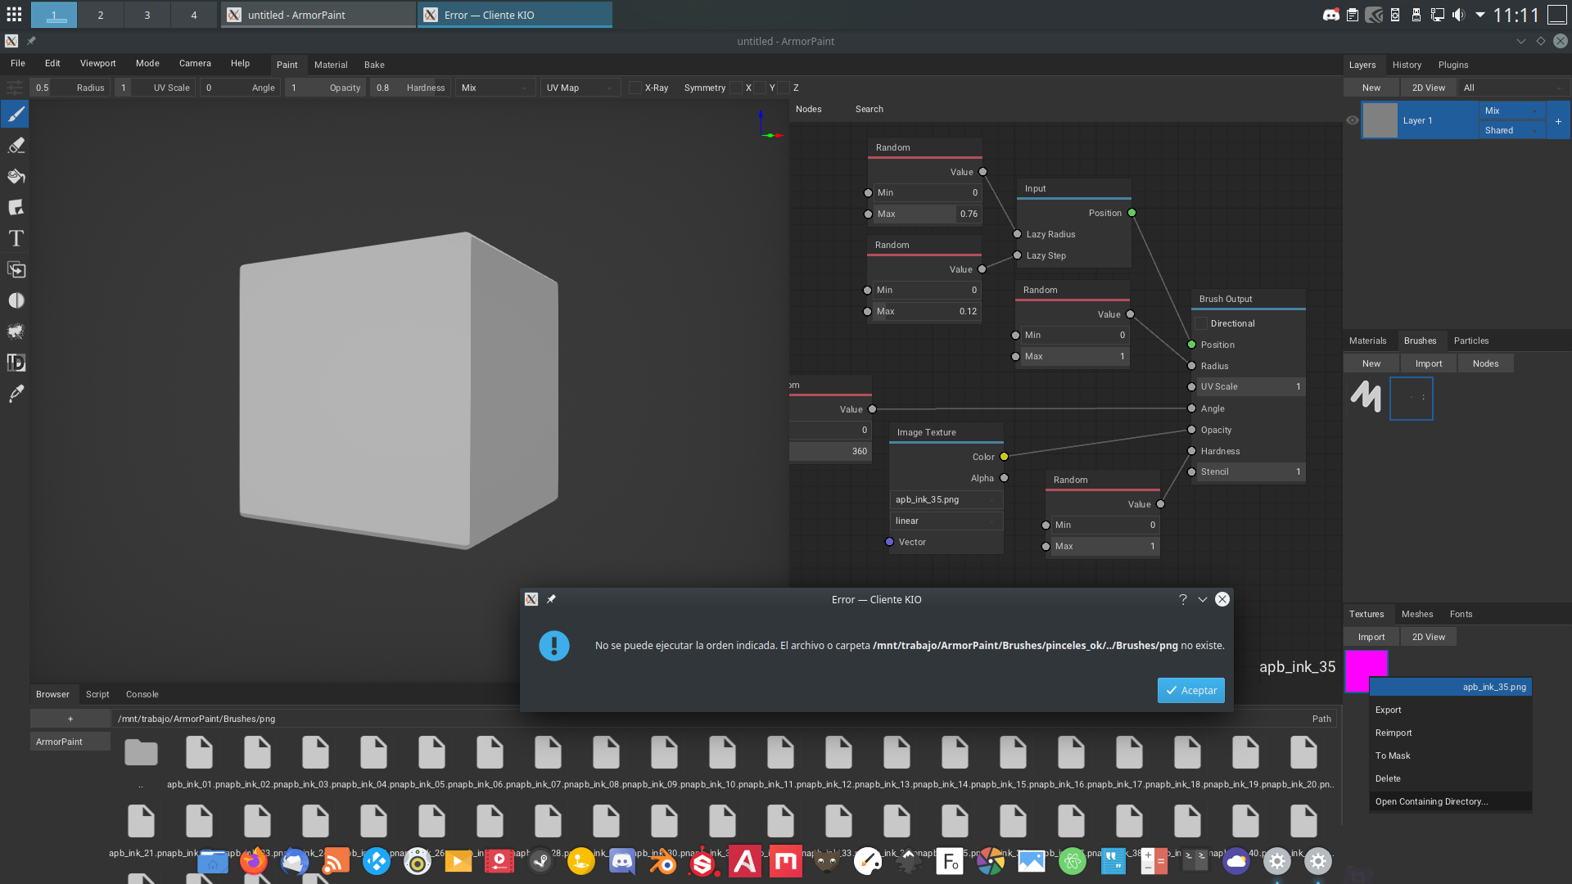Open the ArmorPaint red A dock icon
Image resolution: width=1572 pixels, height=884 pixels.
pyautogui.click(x=745, y=861)
